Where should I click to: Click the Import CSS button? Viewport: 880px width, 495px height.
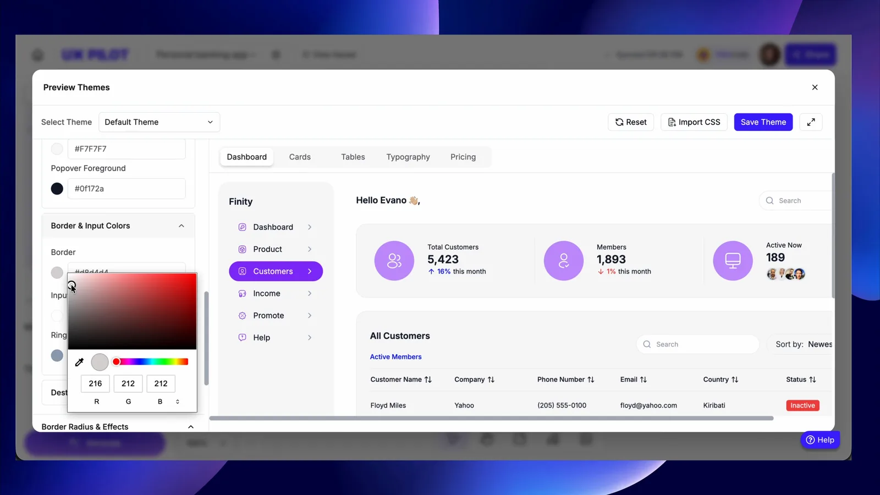coord(694,122)
